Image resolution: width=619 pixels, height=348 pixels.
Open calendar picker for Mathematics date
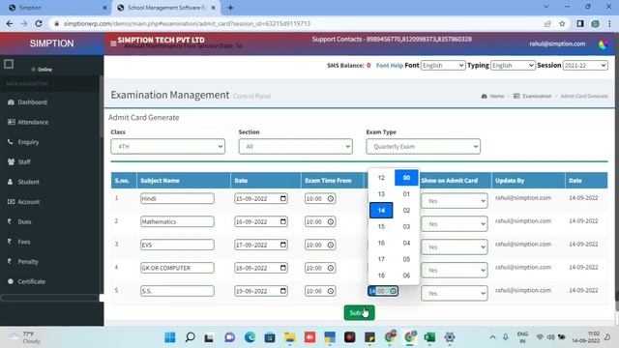click(283, 221)
